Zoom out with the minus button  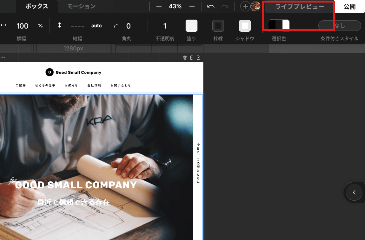(x=159, y=7)
